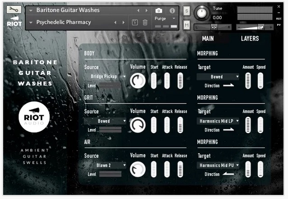Toggle the AUX sends view
Viewport: 288px width, 199px height.
[279, 19]
